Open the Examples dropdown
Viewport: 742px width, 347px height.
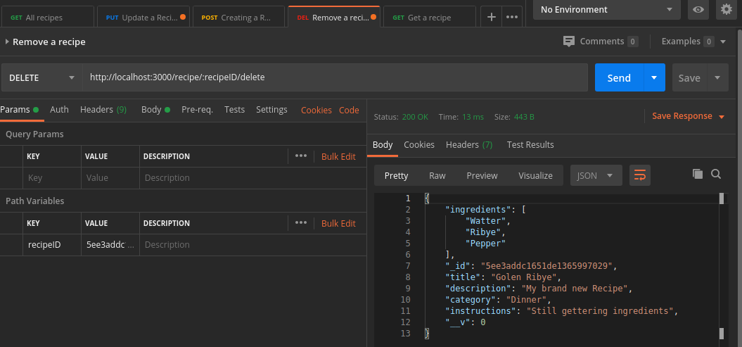pos(693,42)
